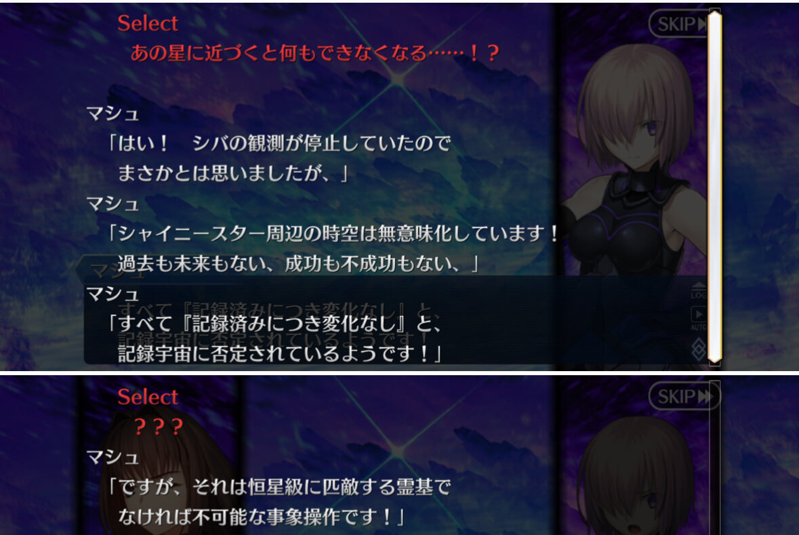Click log line はい！シバの観測が停止していたので

[279, 144]
